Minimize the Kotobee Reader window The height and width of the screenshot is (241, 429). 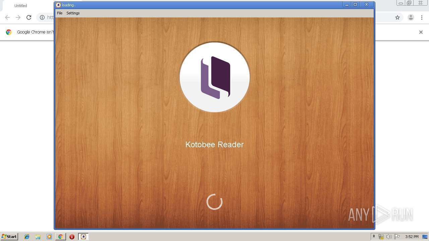[347, 5]
